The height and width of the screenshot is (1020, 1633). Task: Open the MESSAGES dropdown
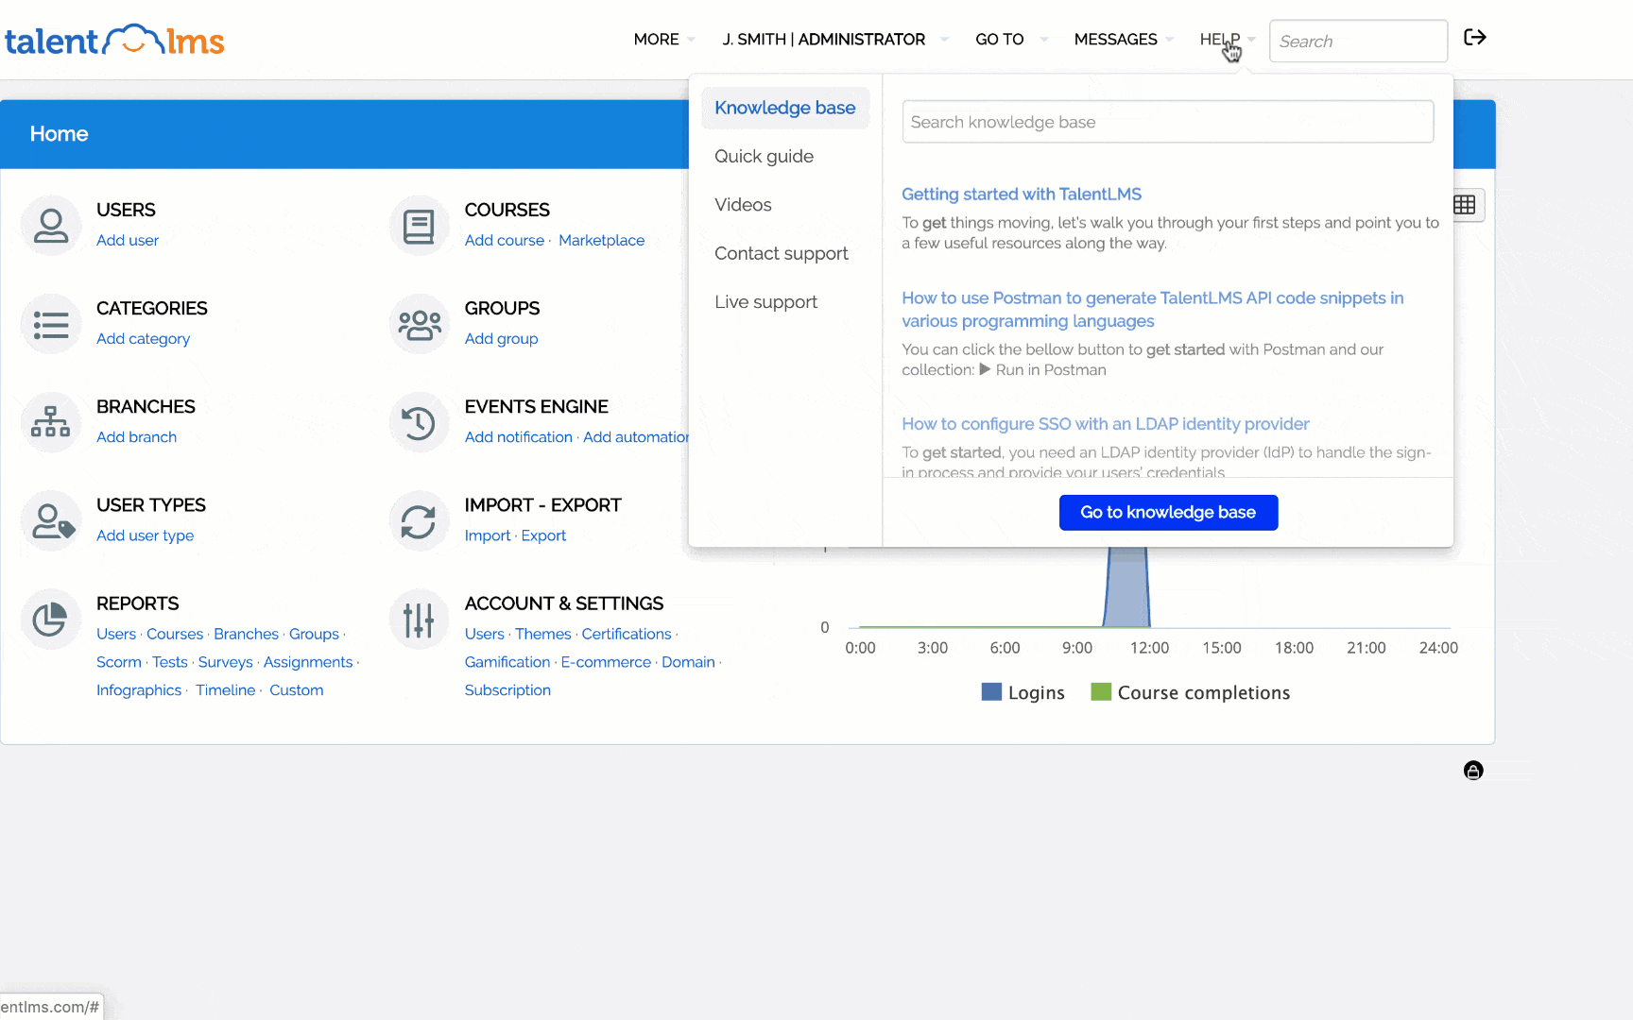[1124, 40]
